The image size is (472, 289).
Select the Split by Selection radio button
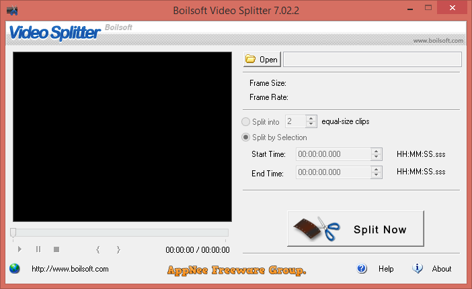tap(245, 137)
